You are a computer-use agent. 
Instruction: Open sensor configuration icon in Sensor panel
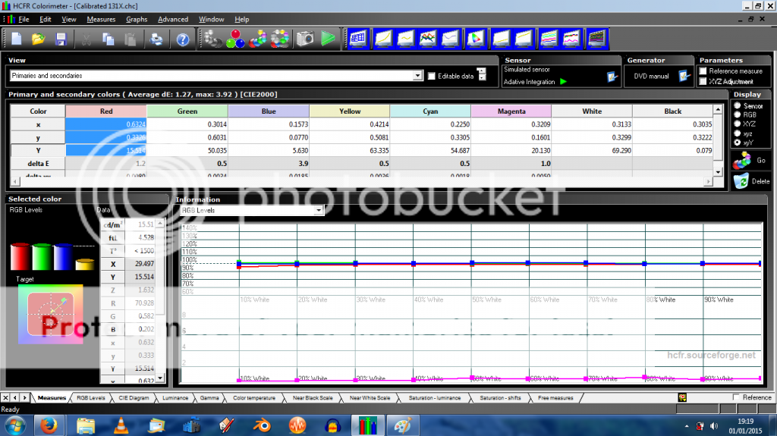click(x=612, y=76)
